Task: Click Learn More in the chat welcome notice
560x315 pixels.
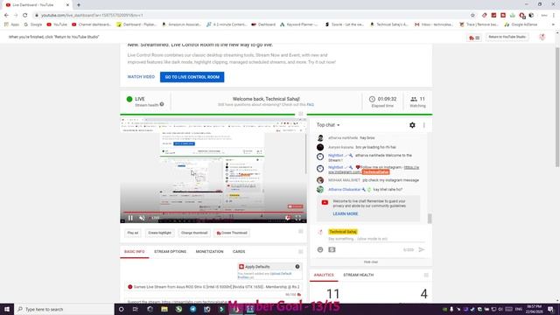Action: [345, 213]
